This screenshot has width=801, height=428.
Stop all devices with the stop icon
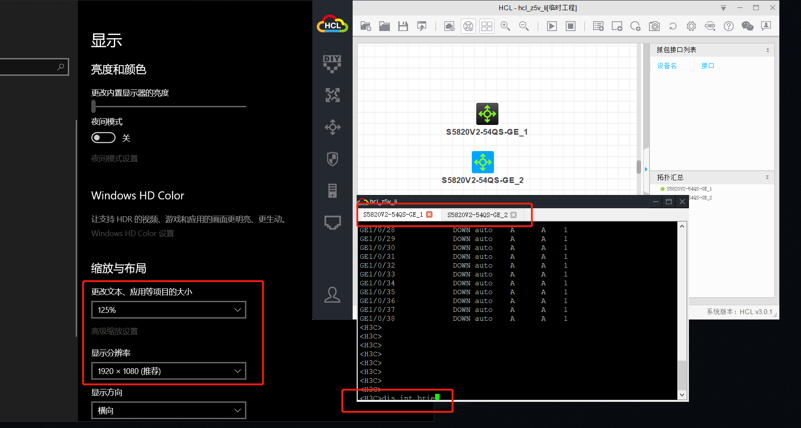[571, 26]
